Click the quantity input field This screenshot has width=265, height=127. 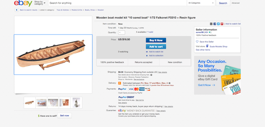121,33
